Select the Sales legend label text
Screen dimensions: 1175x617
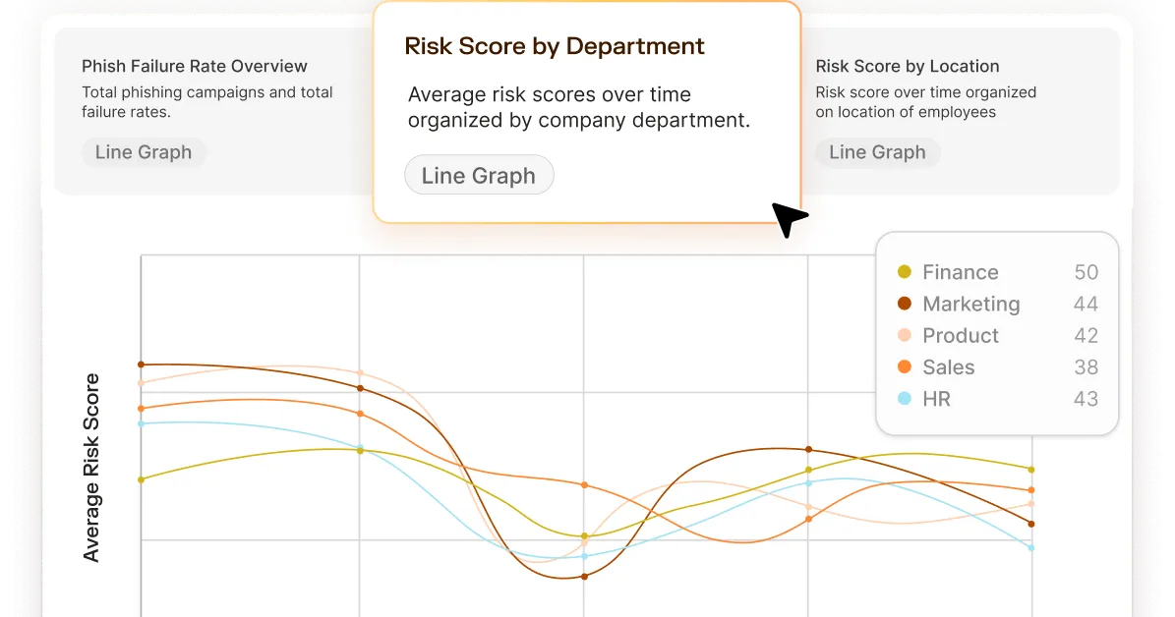tap(948, 366)
